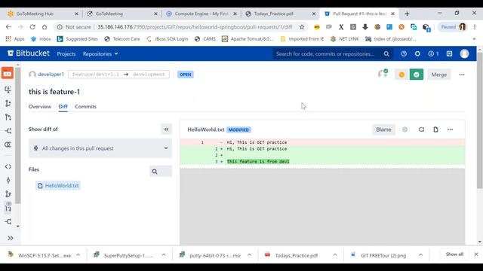
Task: Expand the sidebar with double arrow
Action: [10, 238]
